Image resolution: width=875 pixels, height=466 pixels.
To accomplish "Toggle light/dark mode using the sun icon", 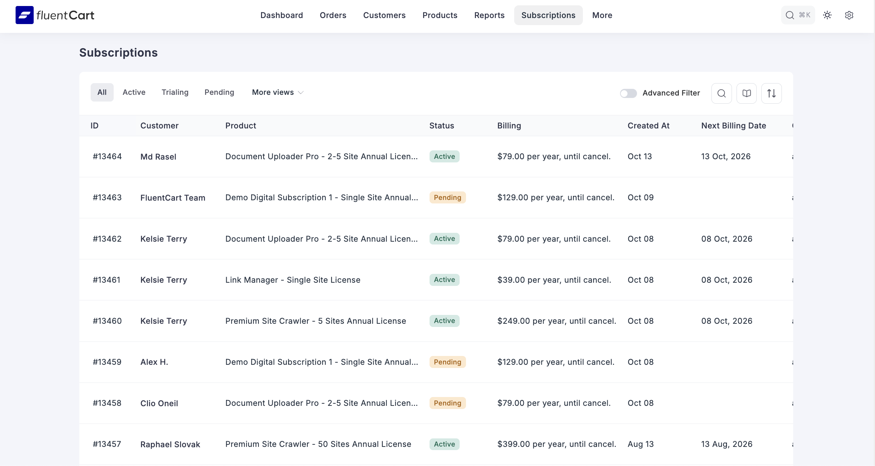I will pos(828,15).
